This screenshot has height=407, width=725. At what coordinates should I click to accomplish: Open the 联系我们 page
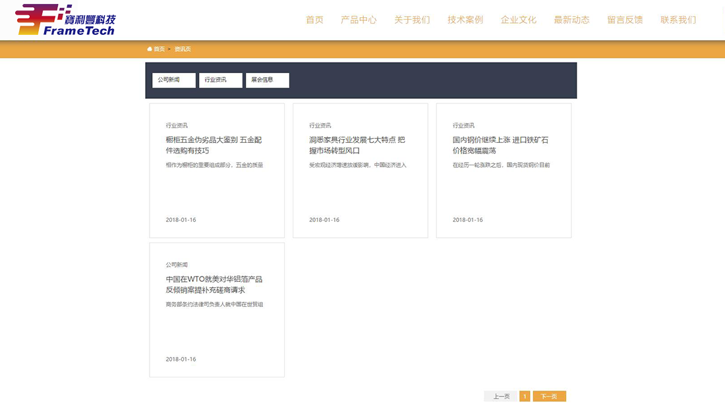(x=677, y=20)
